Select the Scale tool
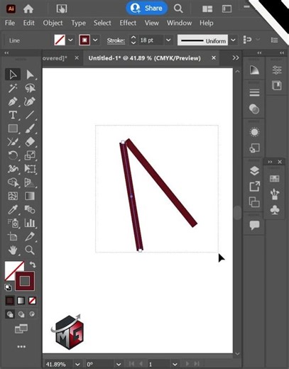Viewport: 289px width, 369px height. (x=30, y=155)
